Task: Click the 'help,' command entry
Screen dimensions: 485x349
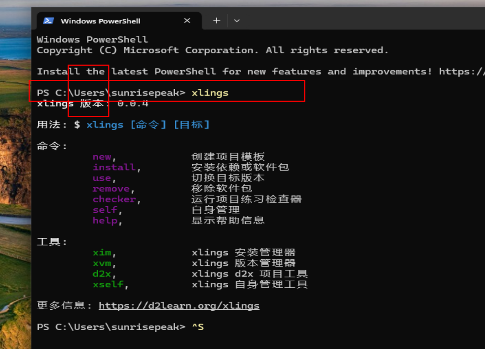Action: point(107,221)
